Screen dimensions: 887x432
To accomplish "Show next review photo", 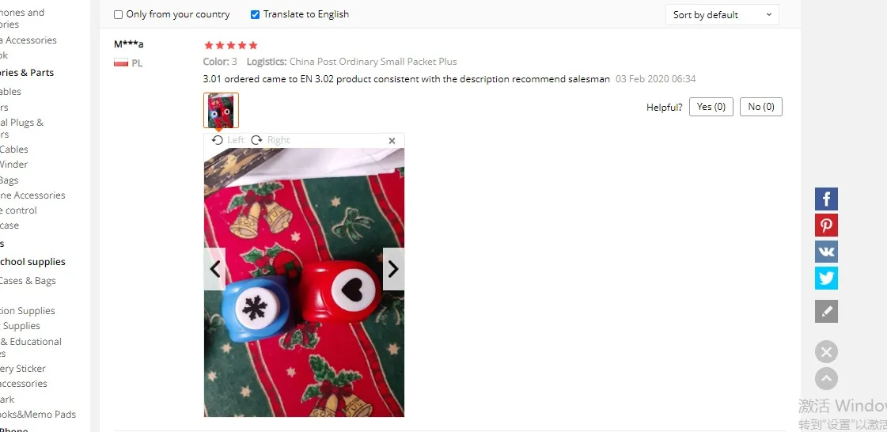I will coord(394,269).
